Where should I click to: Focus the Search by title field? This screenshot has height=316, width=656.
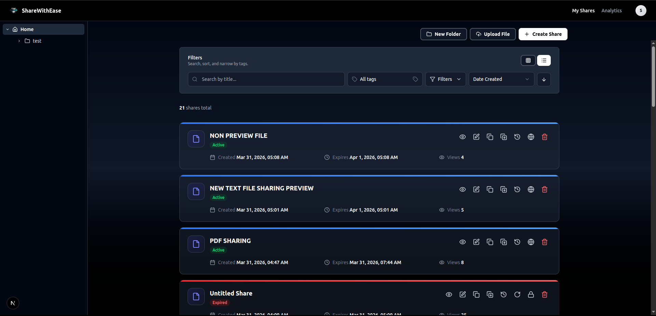click(x=266, y=79)
